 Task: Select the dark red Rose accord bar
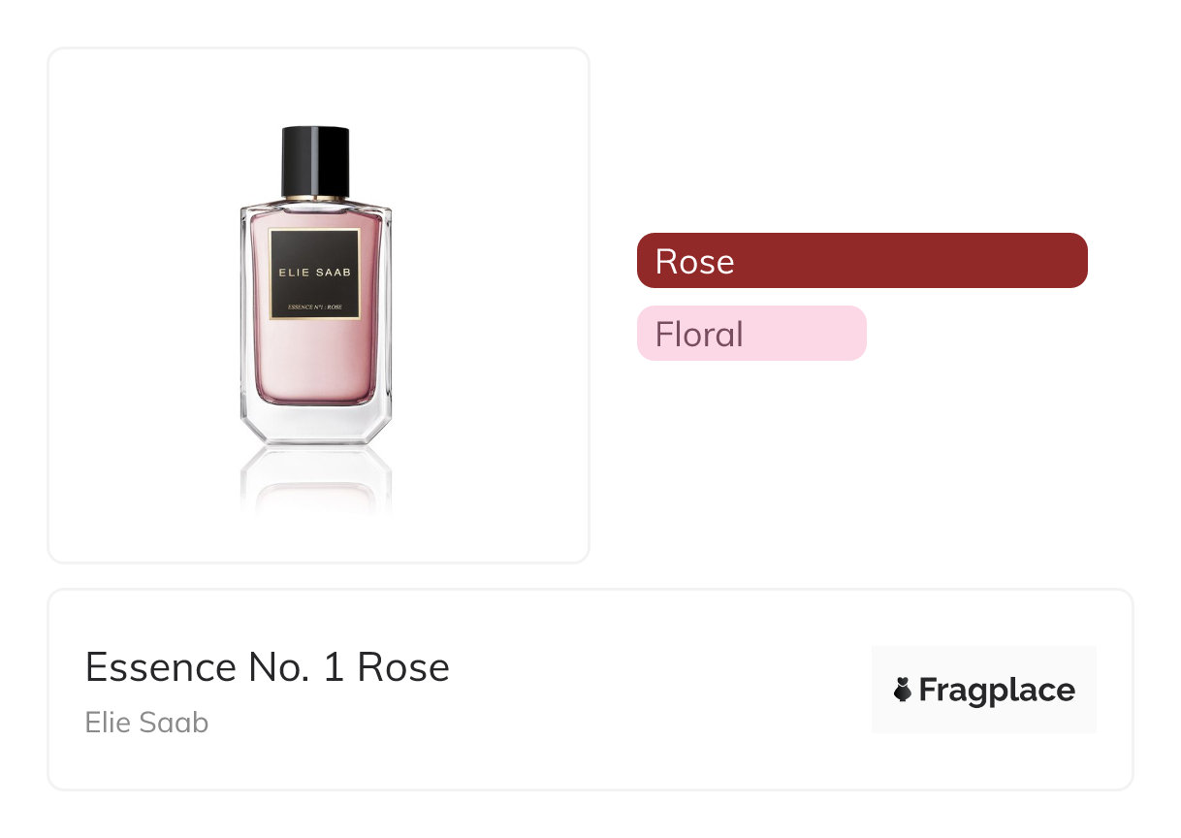[862, 261]
